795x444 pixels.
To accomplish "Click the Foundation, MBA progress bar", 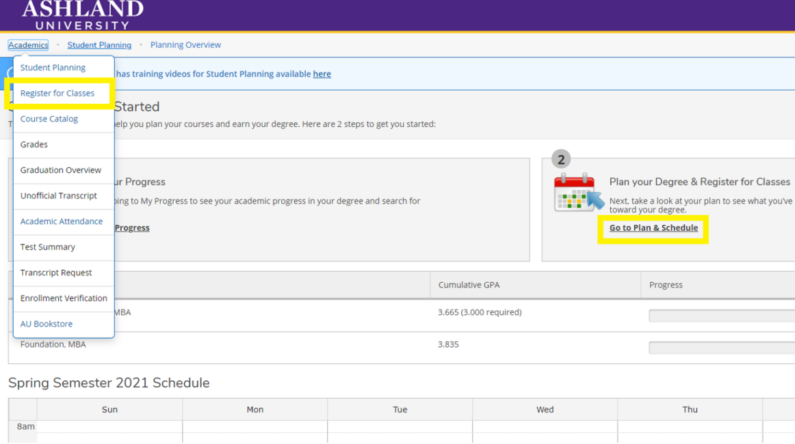I will (x=721, y=348).
